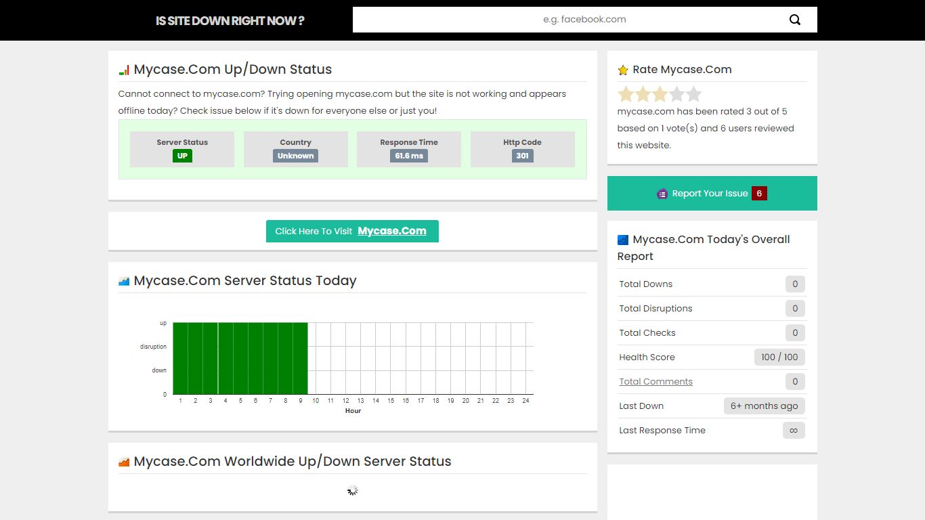Click the hour 24 label on the chart
Screen dimensions: 925x520
tap(525, 401)
